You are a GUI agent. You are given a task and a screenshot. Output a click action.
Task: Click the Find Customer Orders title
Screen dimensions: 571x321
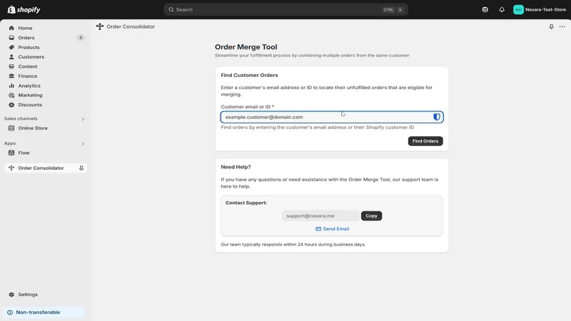point(249,75)
